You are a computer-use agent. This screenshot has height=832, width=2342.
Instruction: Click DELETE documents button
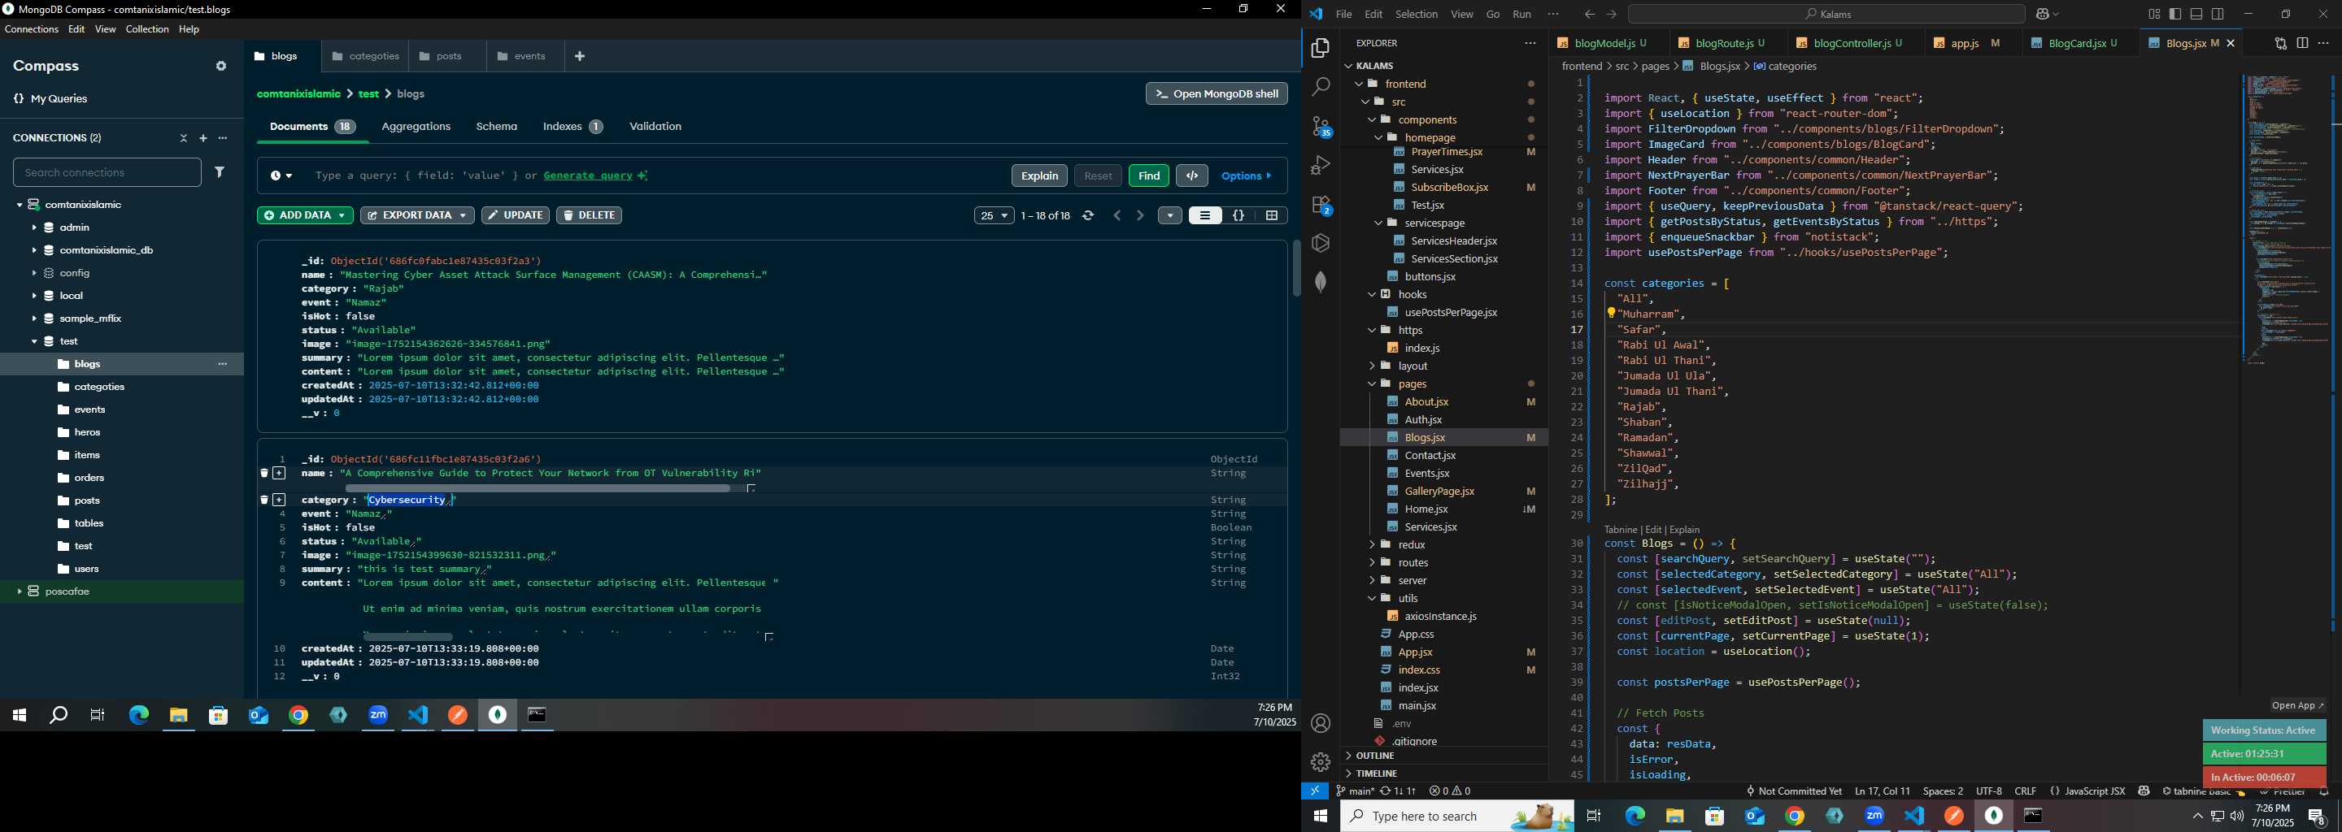[589, 215]
